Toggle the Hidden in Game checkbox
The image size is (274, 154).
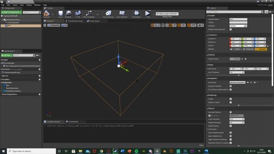[231, 103]
